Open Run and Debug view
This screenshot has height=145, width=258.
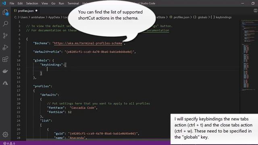(5, 48)
